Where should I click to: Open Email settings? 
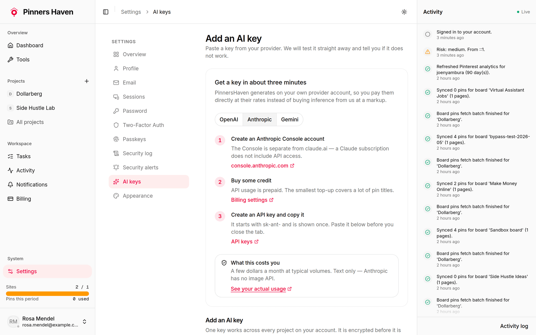[x=149, y=83]
